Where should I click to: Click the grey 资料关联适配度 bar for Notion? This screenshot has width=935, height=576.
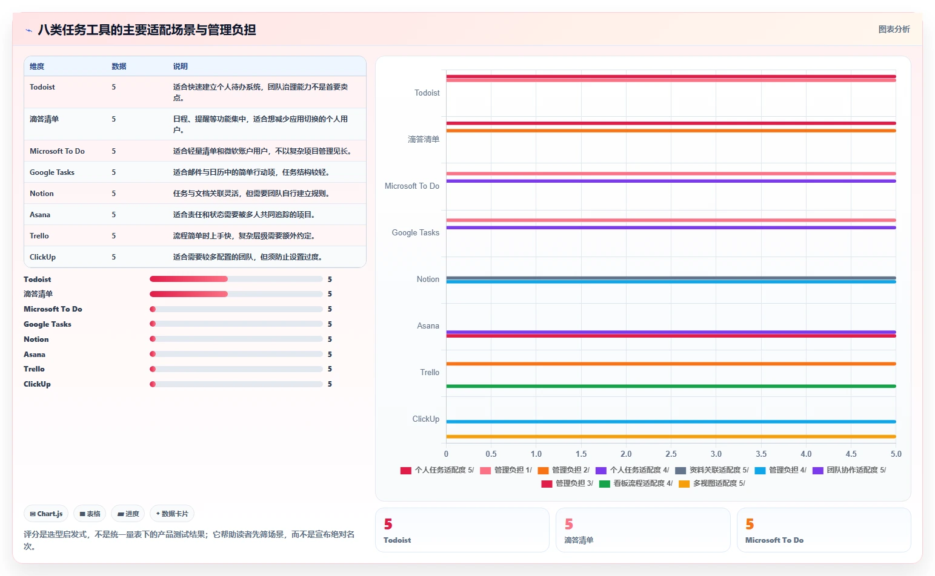671,278
